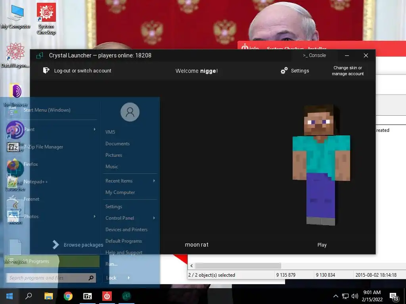Click the Crystal Launcher title bar logo
The width and height of the screenshot is (406, 304).
[40, 55]
